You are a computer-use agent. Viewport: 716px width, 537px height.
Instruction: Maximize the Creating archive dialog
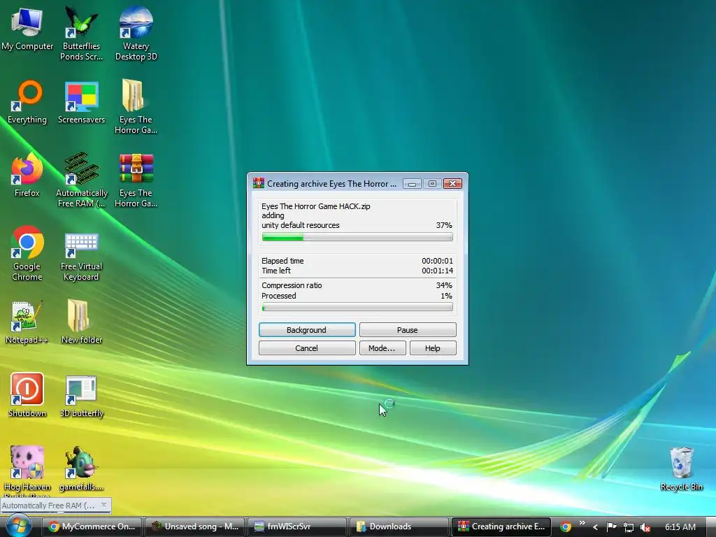pyautogui.click(x=432, y=184)
